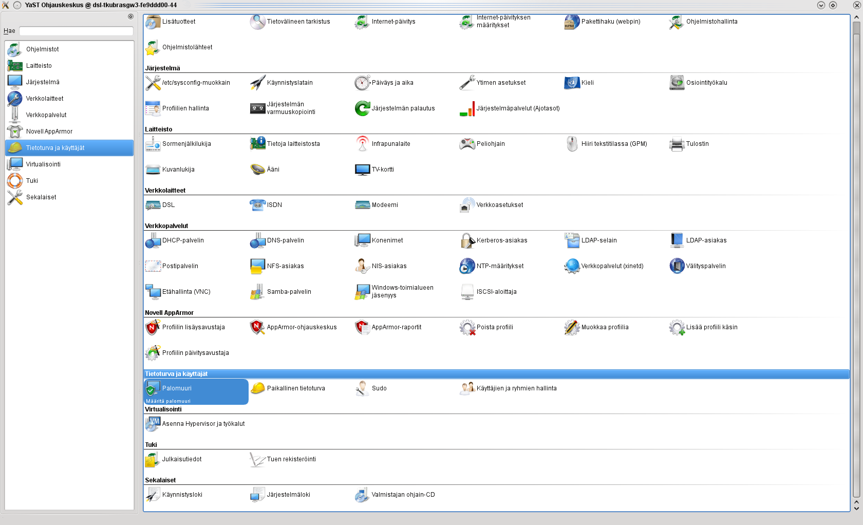Click the Kerberos-asiakas icon
The width and height of the screenshot is (863, 525).
(x=467, y=240)
